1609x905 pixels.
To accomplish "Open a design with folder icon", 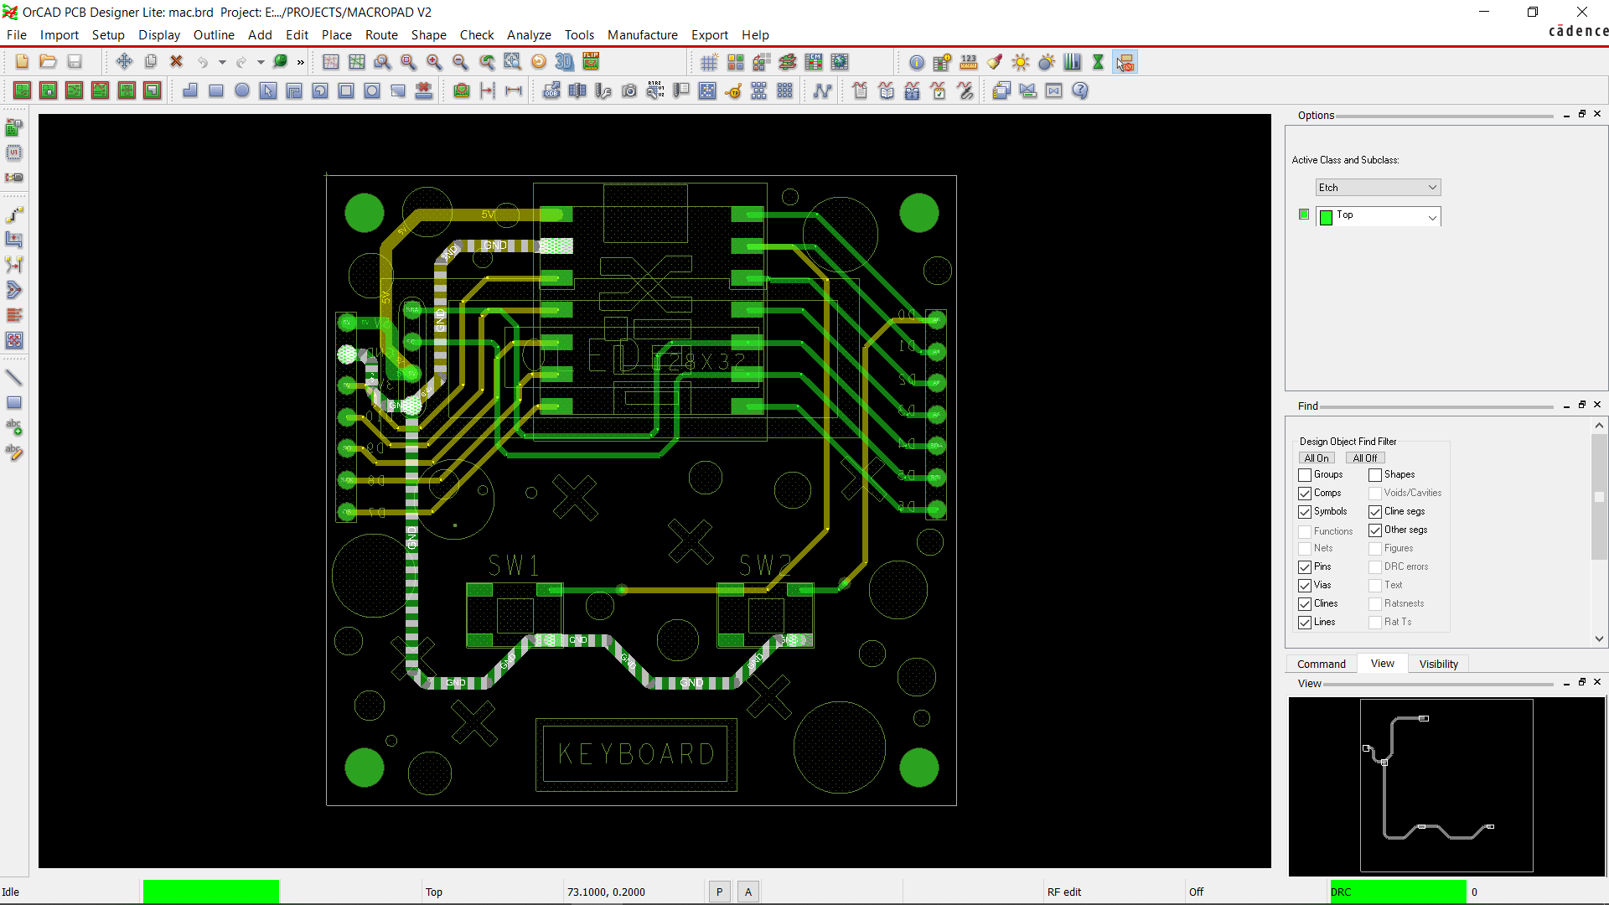I will point(48,61).
